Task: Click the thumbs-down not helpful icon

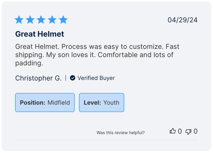Action: tap(188, 131)
